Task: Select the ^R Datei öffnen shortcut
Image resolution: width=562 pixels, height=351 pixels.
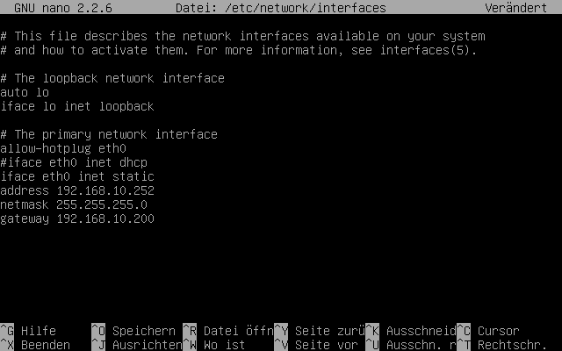Action: pyautogui.click(x=228, y=331)
